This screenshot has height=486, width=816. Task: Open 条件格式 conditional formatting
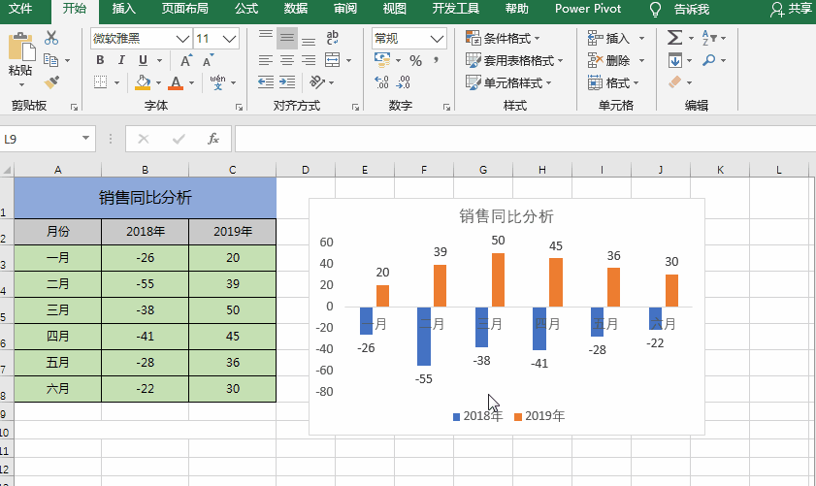(503, 39)
